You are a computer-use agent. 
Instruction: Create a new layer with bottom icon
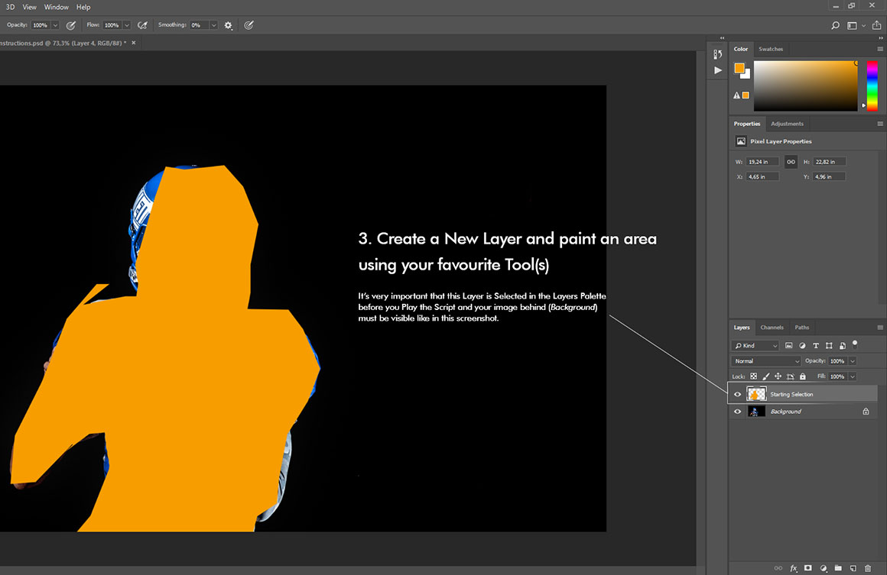tap(853, 568)
